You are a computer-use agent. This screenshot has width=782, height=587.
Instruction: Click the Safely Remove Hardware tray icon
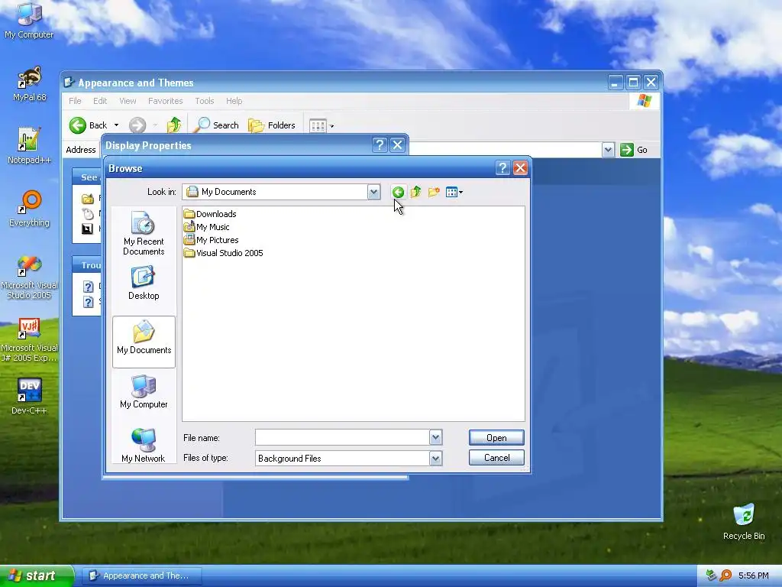(711, 576)
